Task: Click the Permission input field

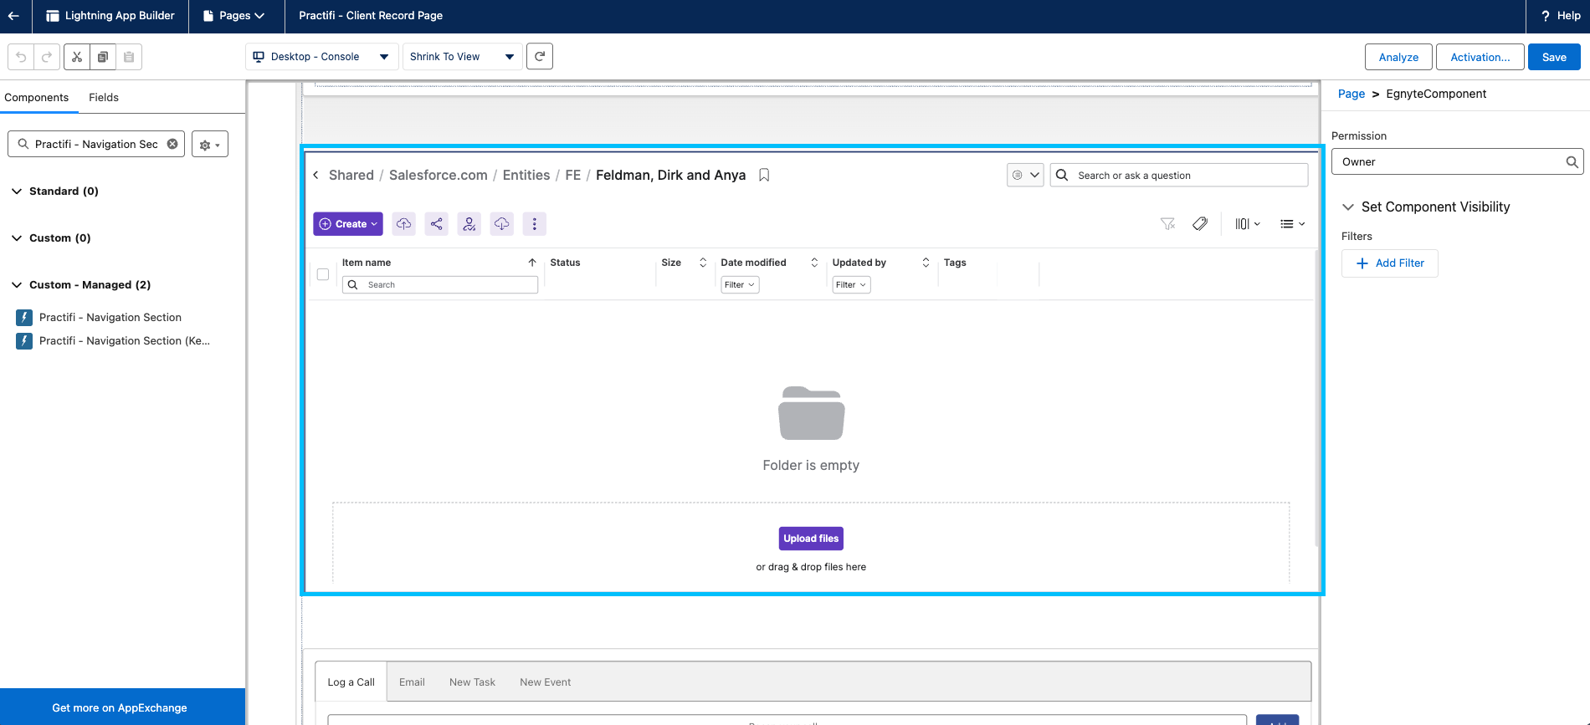Action: tap(1457, 162)
